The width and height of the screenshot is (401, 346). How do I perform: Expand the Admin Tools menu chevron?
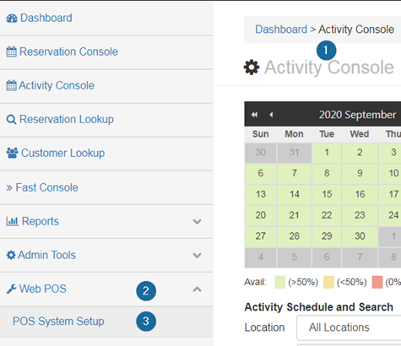click(198, 256)
